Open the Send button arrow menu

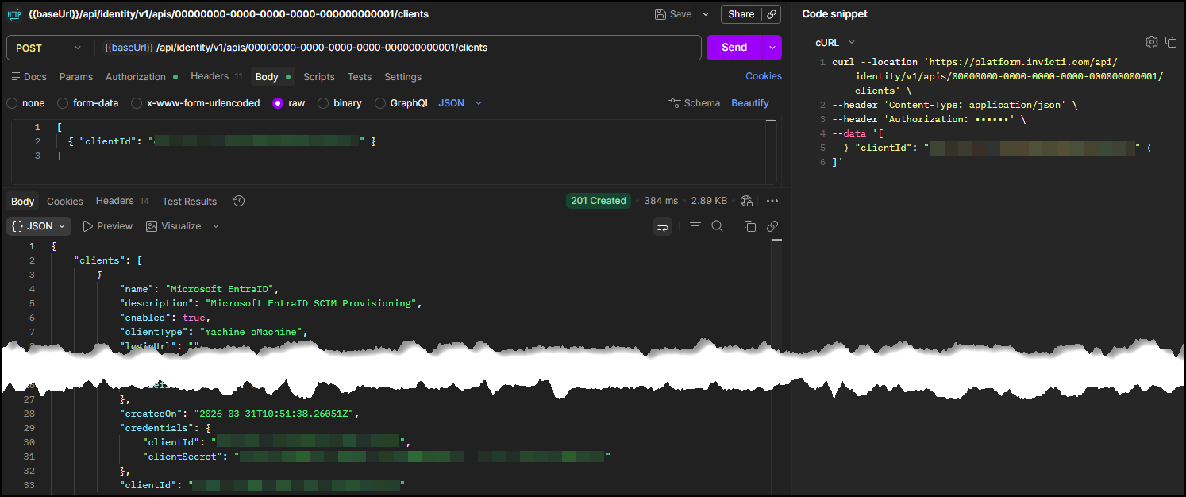pyautogui.click(x=772, y=48)
